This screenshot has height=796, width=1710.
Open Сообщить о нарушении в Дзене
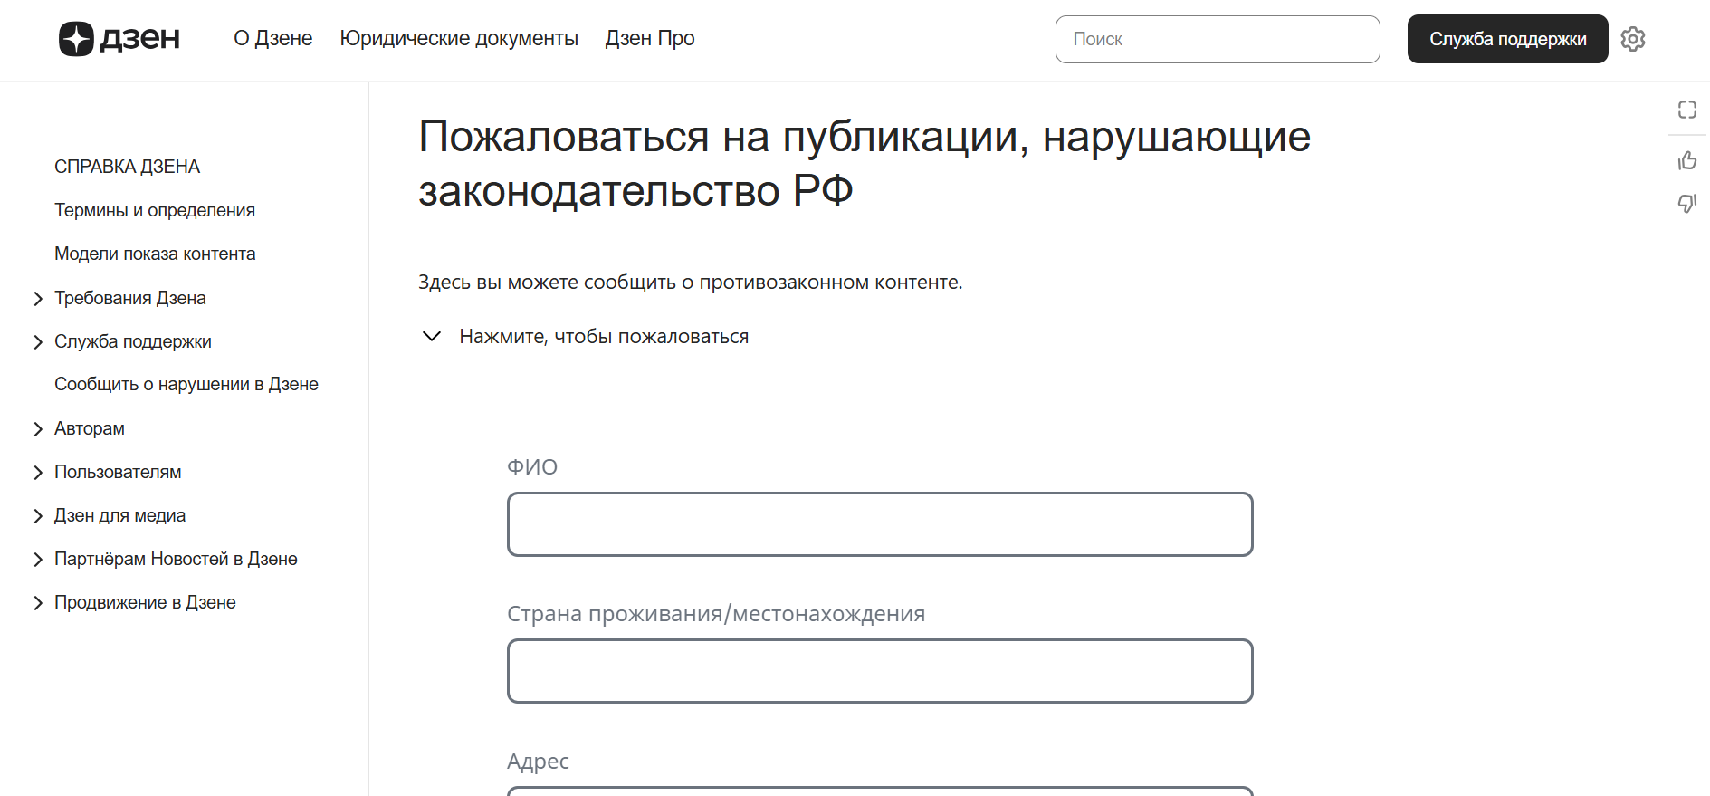pos(186,384)
